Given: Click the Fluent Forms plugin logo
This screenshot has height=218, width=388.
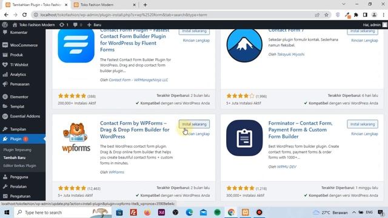Looking at the screenshot, I should click(x=76, y=46).
